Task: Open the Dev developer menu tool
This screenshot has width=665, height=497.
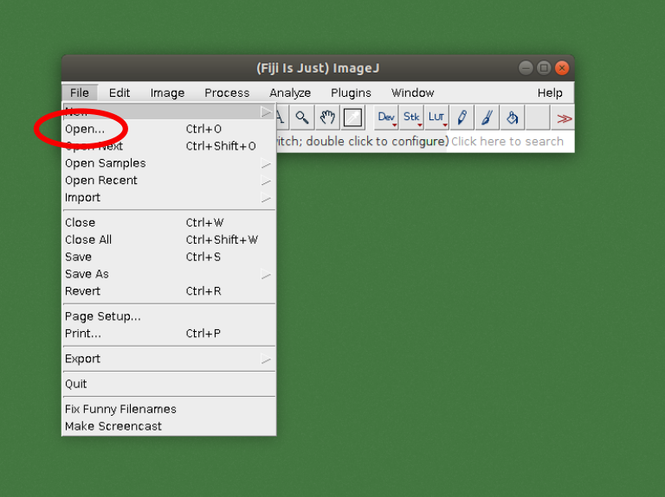Action: (x=386, y=118)
